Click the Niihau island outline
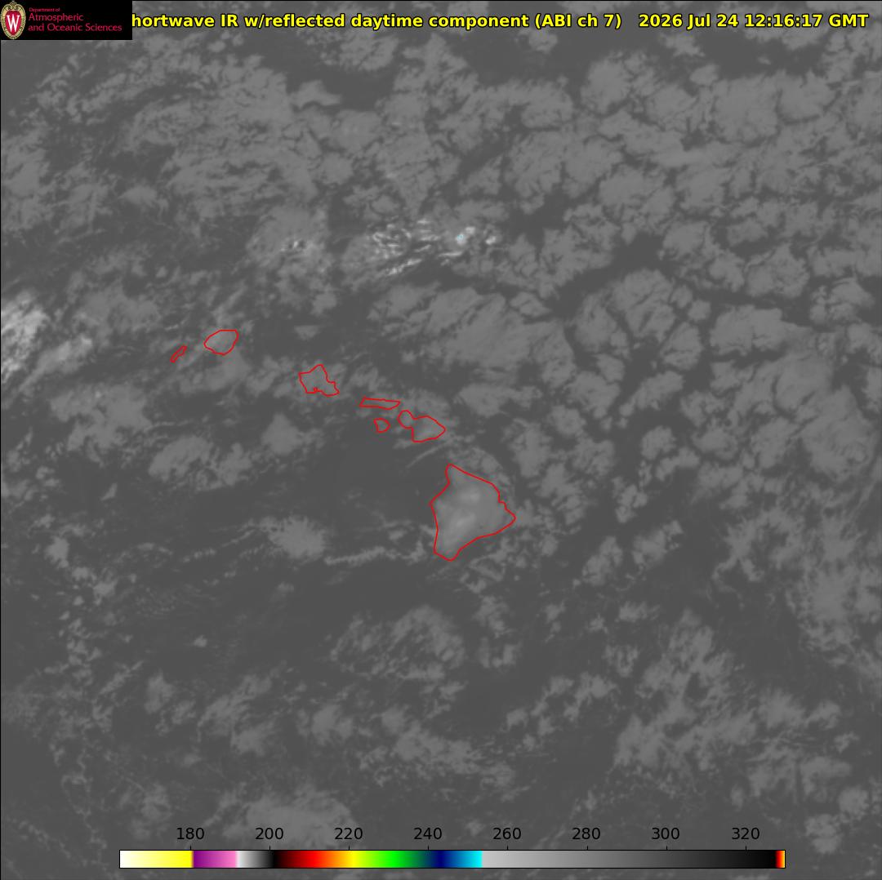The height and width of the screenshot is (880, 882). point(179,353)
